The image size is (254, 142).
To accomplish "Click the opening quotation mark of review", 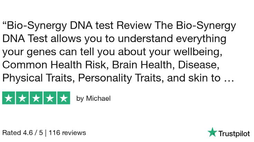I will [x=4, y=24].
